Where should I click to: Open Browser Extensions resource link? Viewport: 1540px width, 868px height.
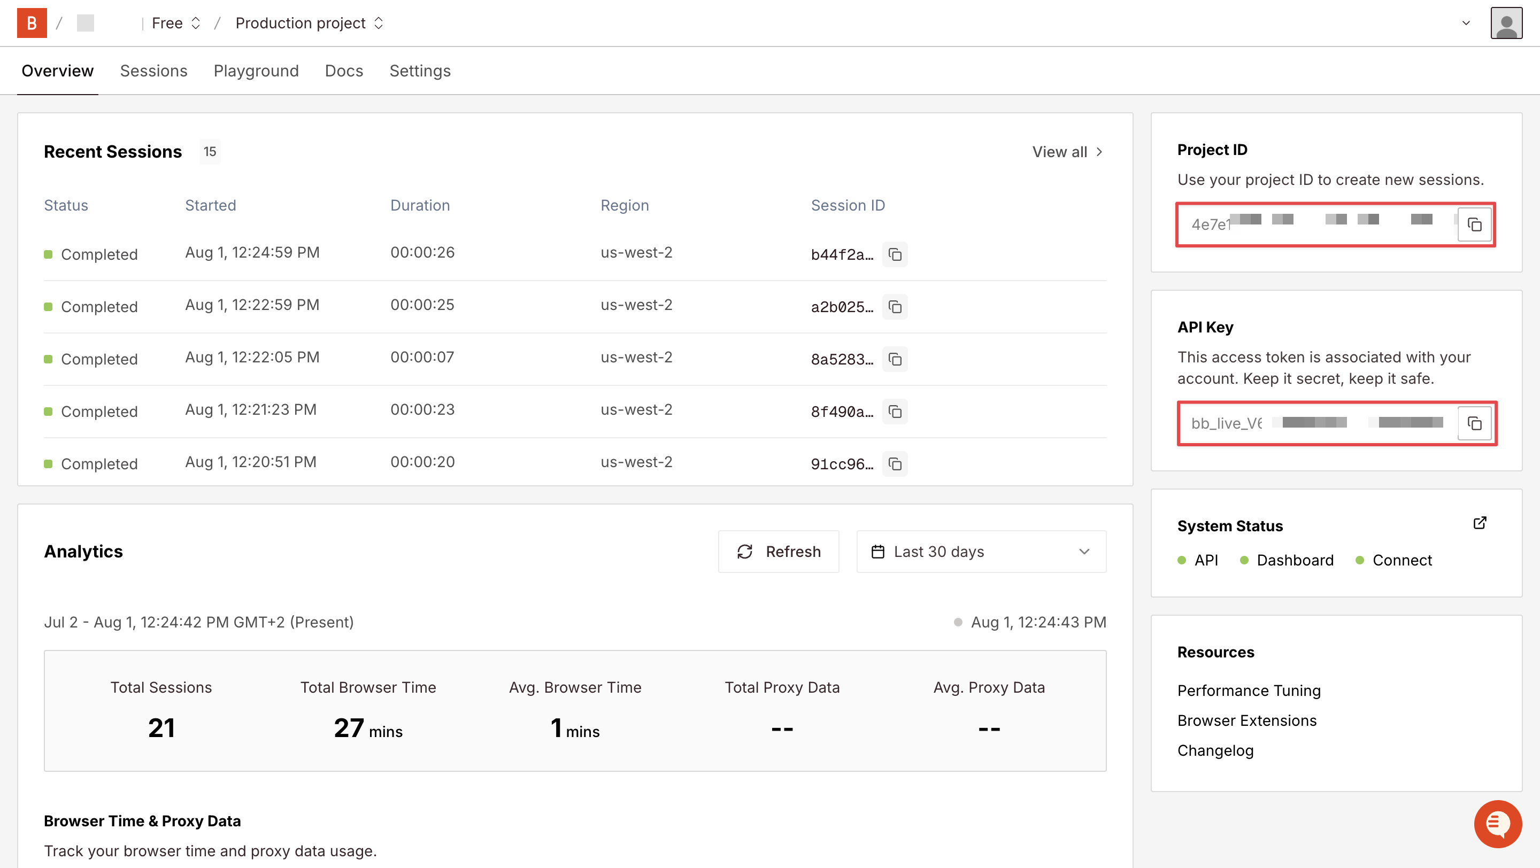coord(1246,720)
